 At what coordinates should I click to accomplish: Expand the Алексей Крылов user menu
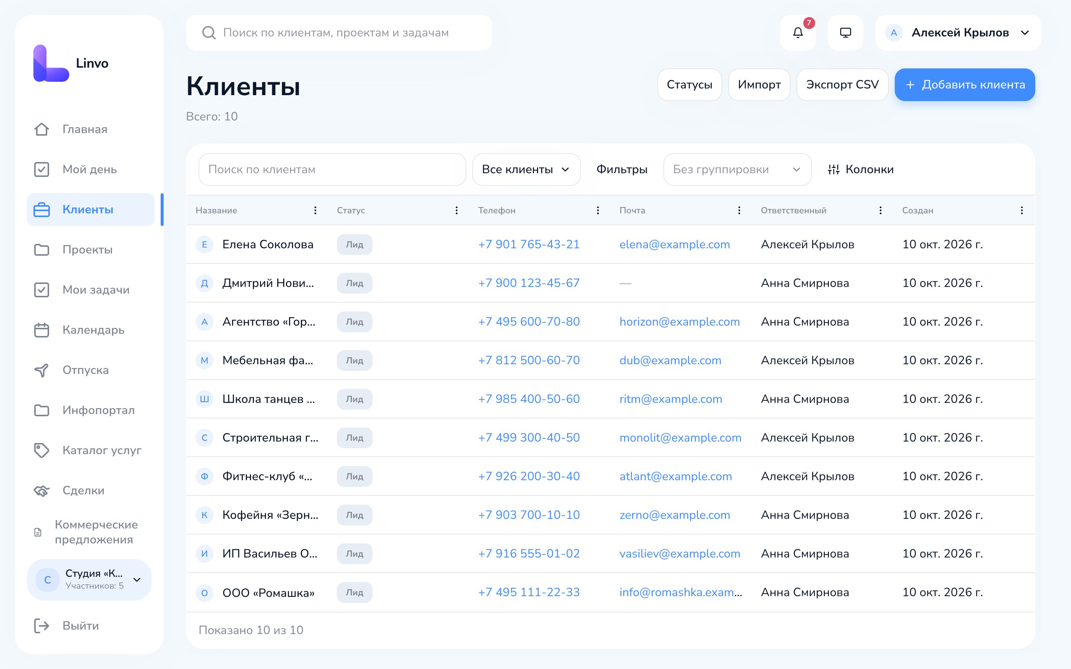958,33
